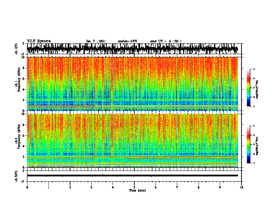The image size is (272, 210).
Task: Click the ch.3(V) axis label
Action: pos(16,176)
